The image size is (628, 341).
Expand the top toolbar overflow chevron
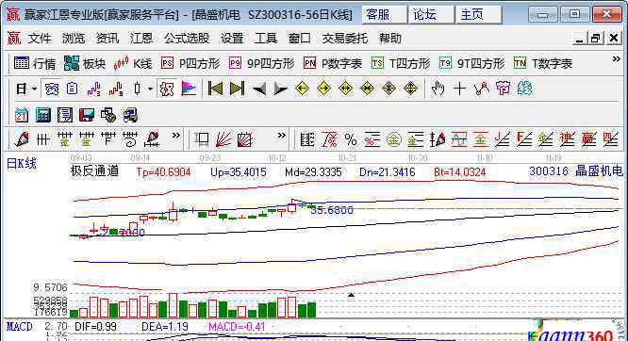tap(616, 59)
